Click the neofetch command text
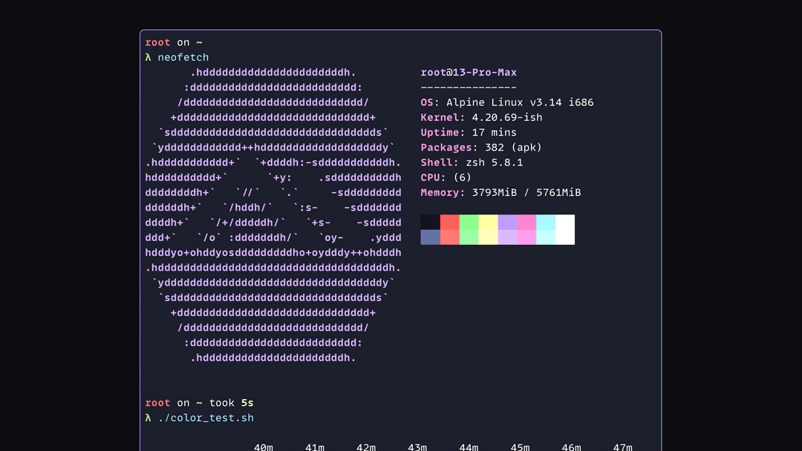The image size is (802, 451). click(183, 57)
